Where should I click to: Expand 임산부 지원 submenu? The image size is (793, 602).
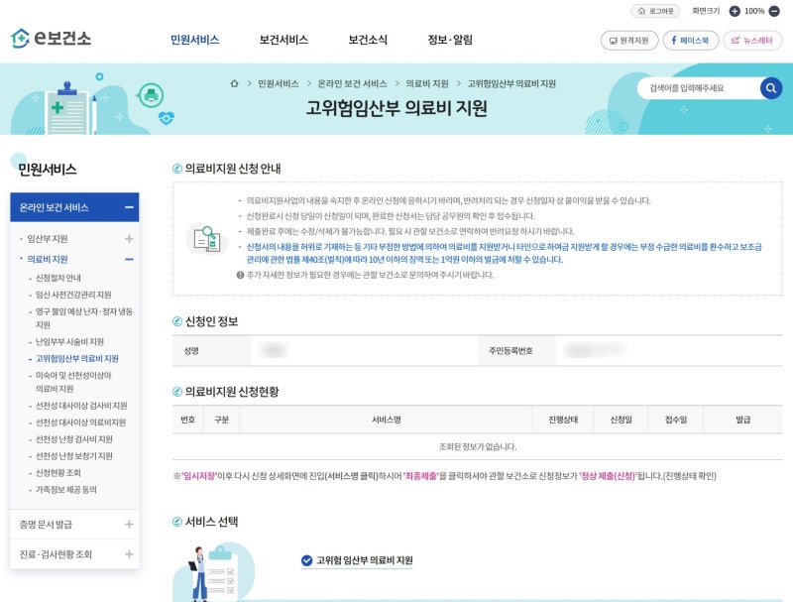129,239
